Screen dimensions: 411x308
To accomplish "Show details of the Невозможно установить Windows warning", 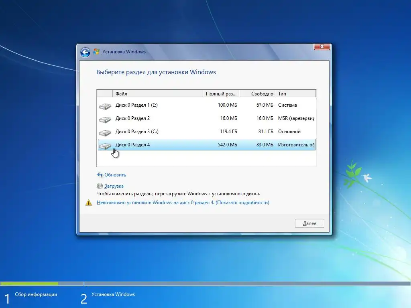I will point(183,203).
